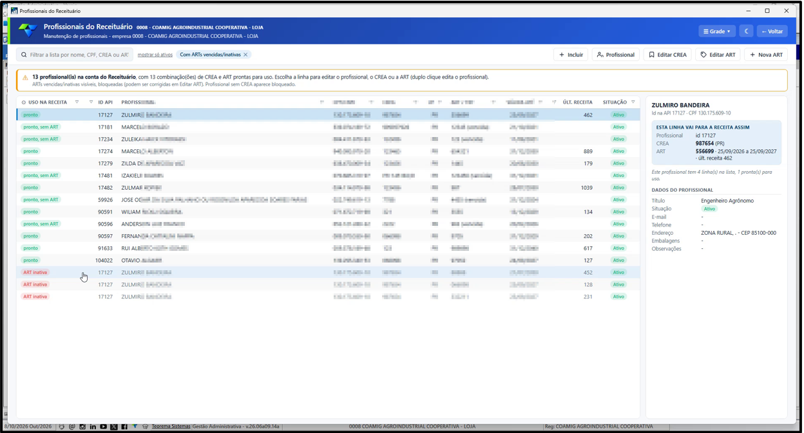The image size is (804, 433).
Task: Sort by ID API column header
Action: pos(105,102)
